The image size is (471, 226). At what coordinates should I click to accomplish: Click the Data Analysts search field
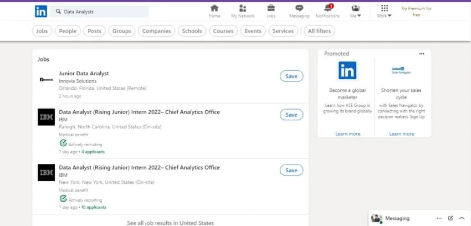tap(99, 12)
